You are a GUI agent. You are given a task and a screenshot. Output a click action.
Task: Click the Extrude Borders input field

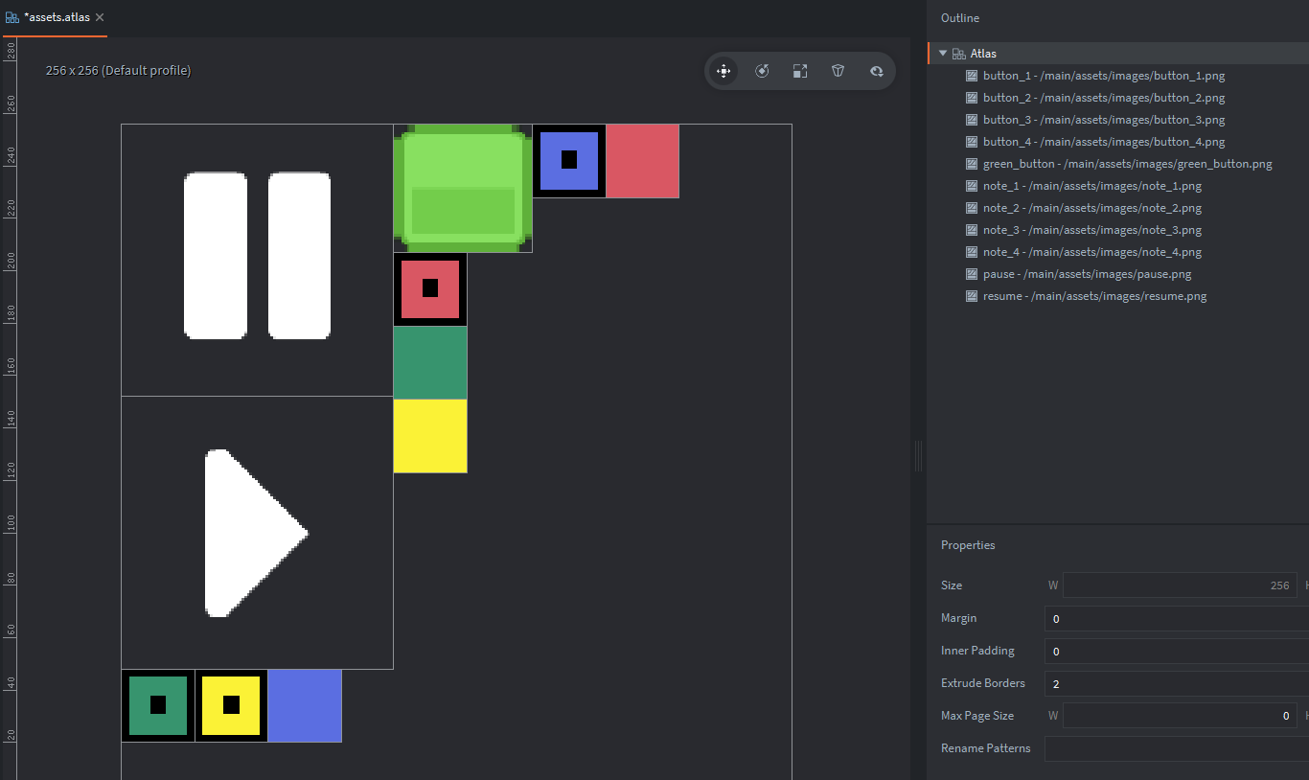pyautogui.click(x=1175, y=683)
